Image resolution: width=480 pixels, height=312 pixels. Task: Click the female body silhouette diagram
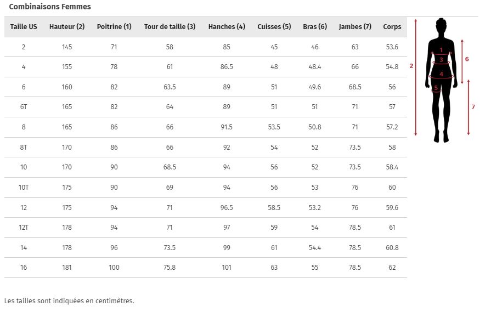[441, 80]
